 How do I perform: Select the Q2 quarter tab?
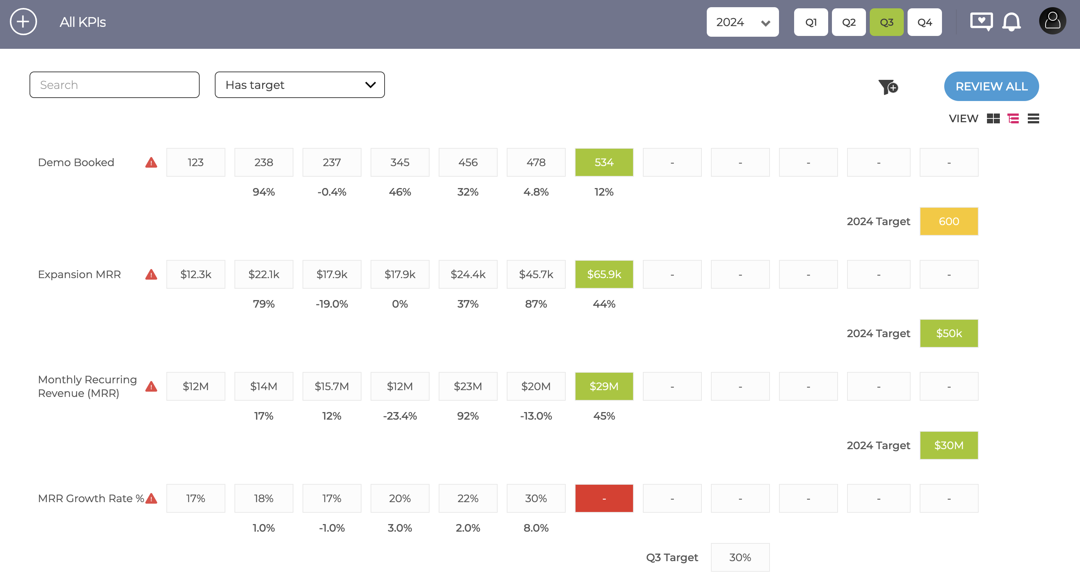[849, 22]
